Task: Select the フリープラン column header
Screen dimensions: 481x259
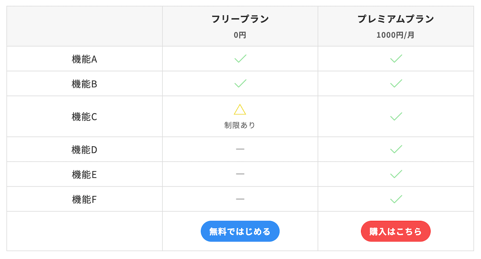Action: click(x=240, y=19)
